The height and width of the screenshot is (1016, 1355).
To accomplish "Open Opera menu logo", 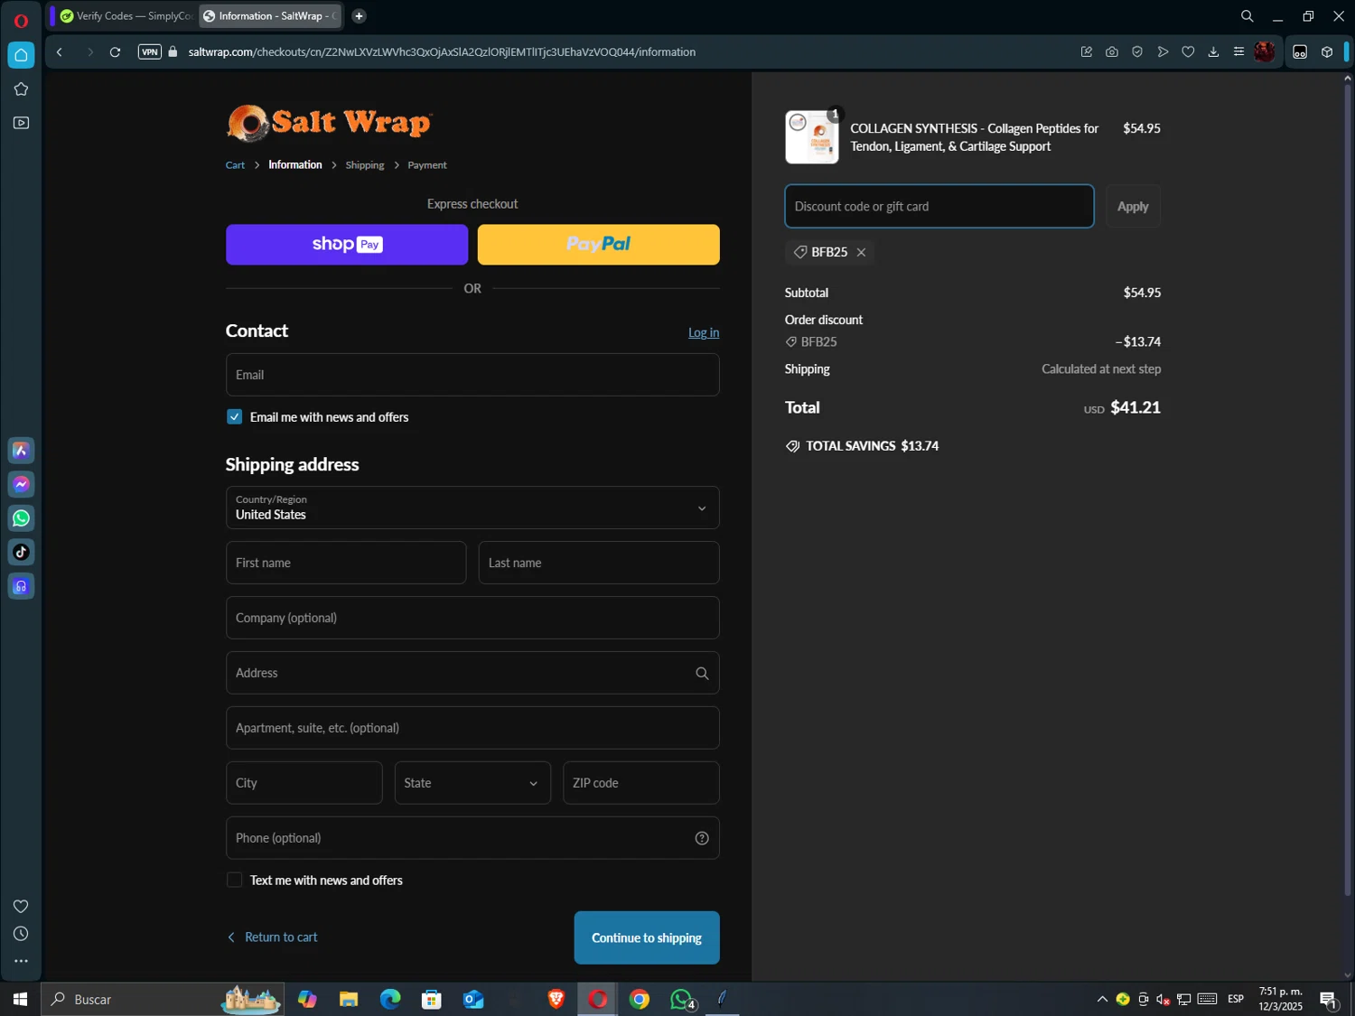I will pyautogui.click(x=21, y=20).
